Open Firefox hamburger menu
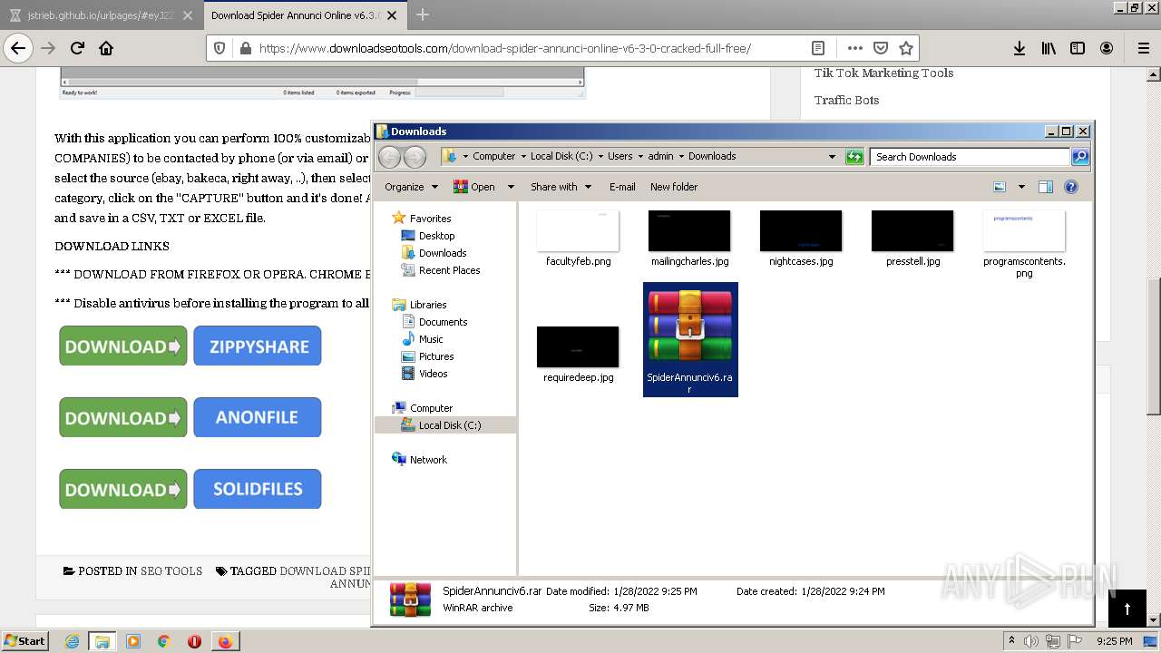The width and height of the screenshot is (1161, 653). pyautogui.click(x=1143, y=48)
